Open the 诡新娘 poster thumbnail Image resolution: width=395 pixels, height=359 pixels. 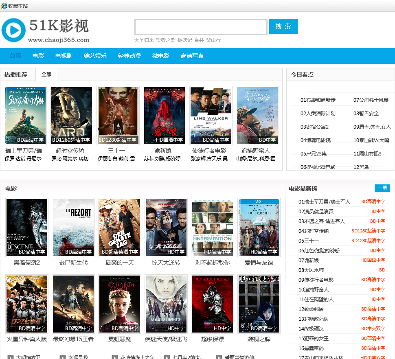pyautogui.click(x=164, y=116)
